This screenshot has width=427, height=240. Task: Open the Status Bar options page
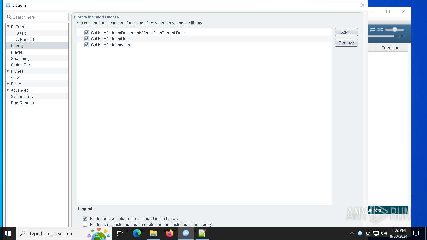tap(21, 65)
